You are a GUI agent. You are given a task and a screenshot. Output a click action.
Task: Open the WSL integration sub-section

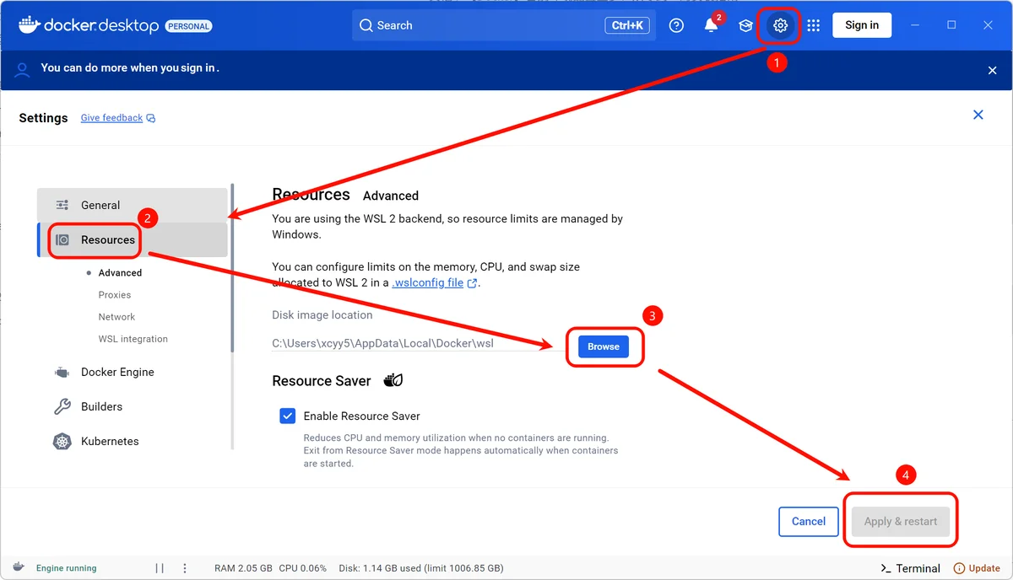click(133, 339)
